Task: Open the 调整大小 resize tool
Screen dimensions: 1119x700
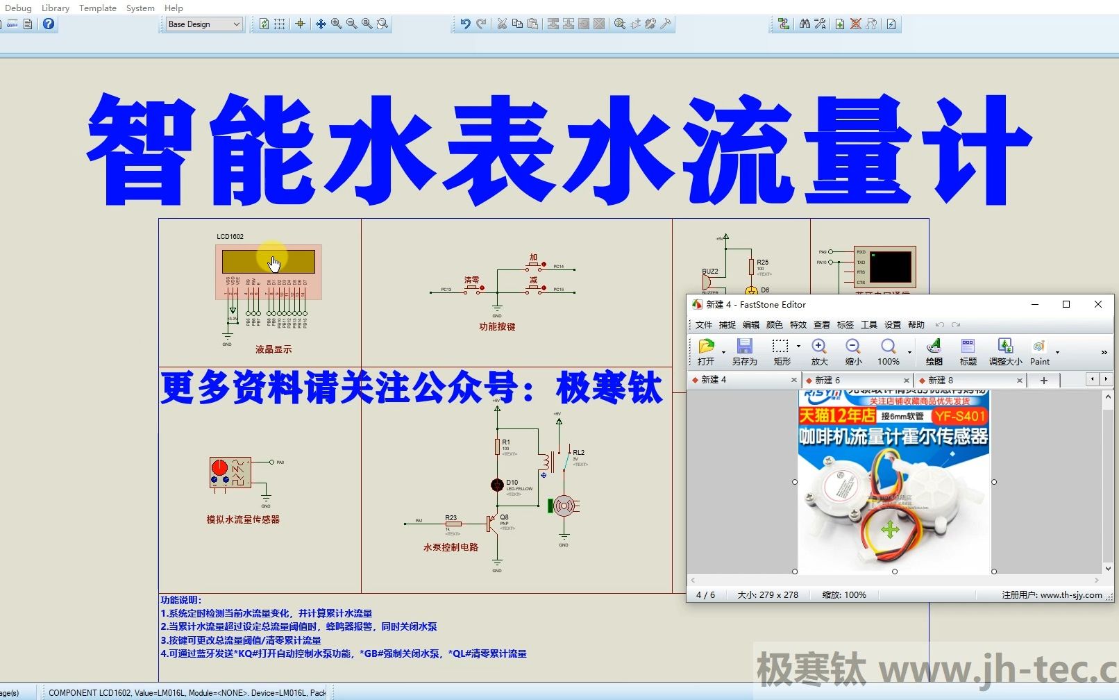Action: tap(1005, 352)
